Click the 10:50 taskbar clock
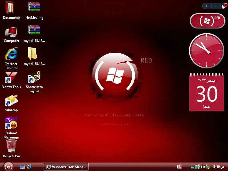Image resolution: width=228 pixels, height=171 pixels. point(218,167)
